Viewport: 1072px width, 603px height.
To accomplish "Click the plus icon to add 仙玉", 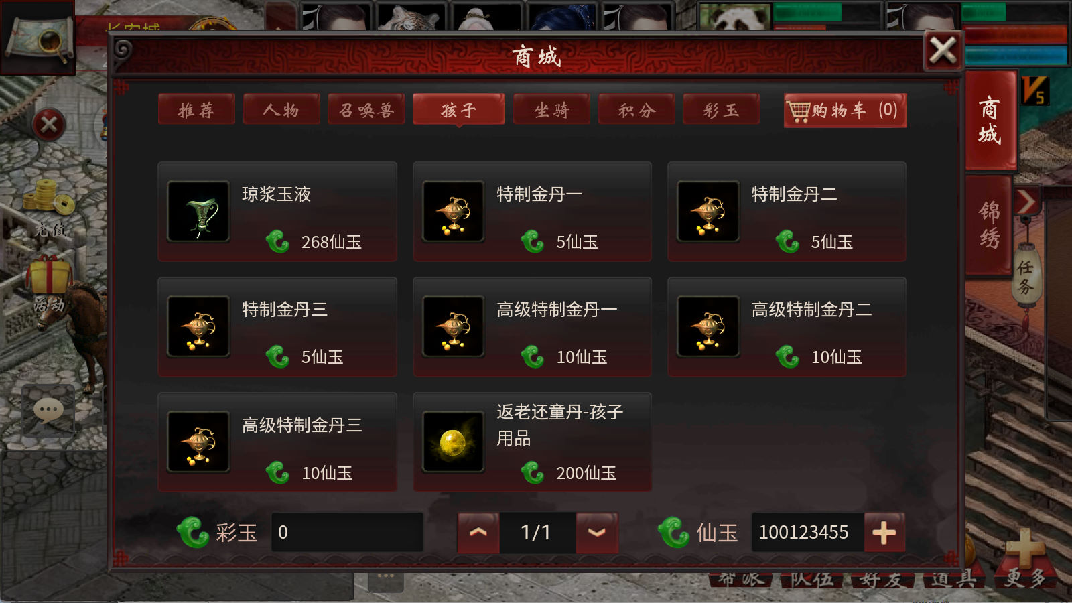I will 884,533.
